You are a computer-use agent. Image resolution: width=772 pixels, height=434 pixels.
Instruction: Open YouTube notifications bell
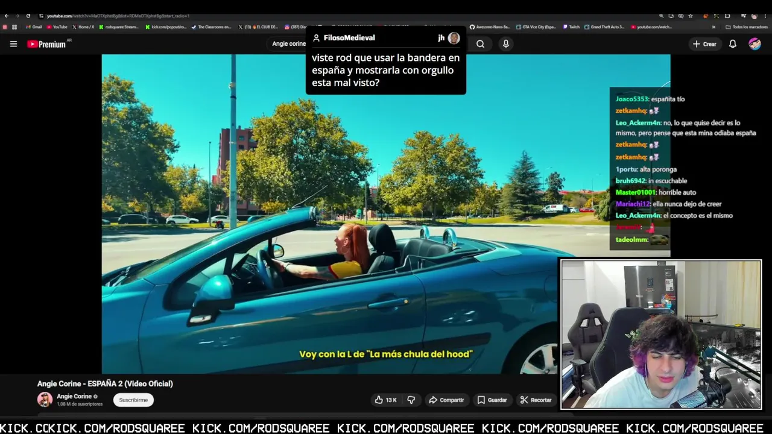click(x=733, y=44)
